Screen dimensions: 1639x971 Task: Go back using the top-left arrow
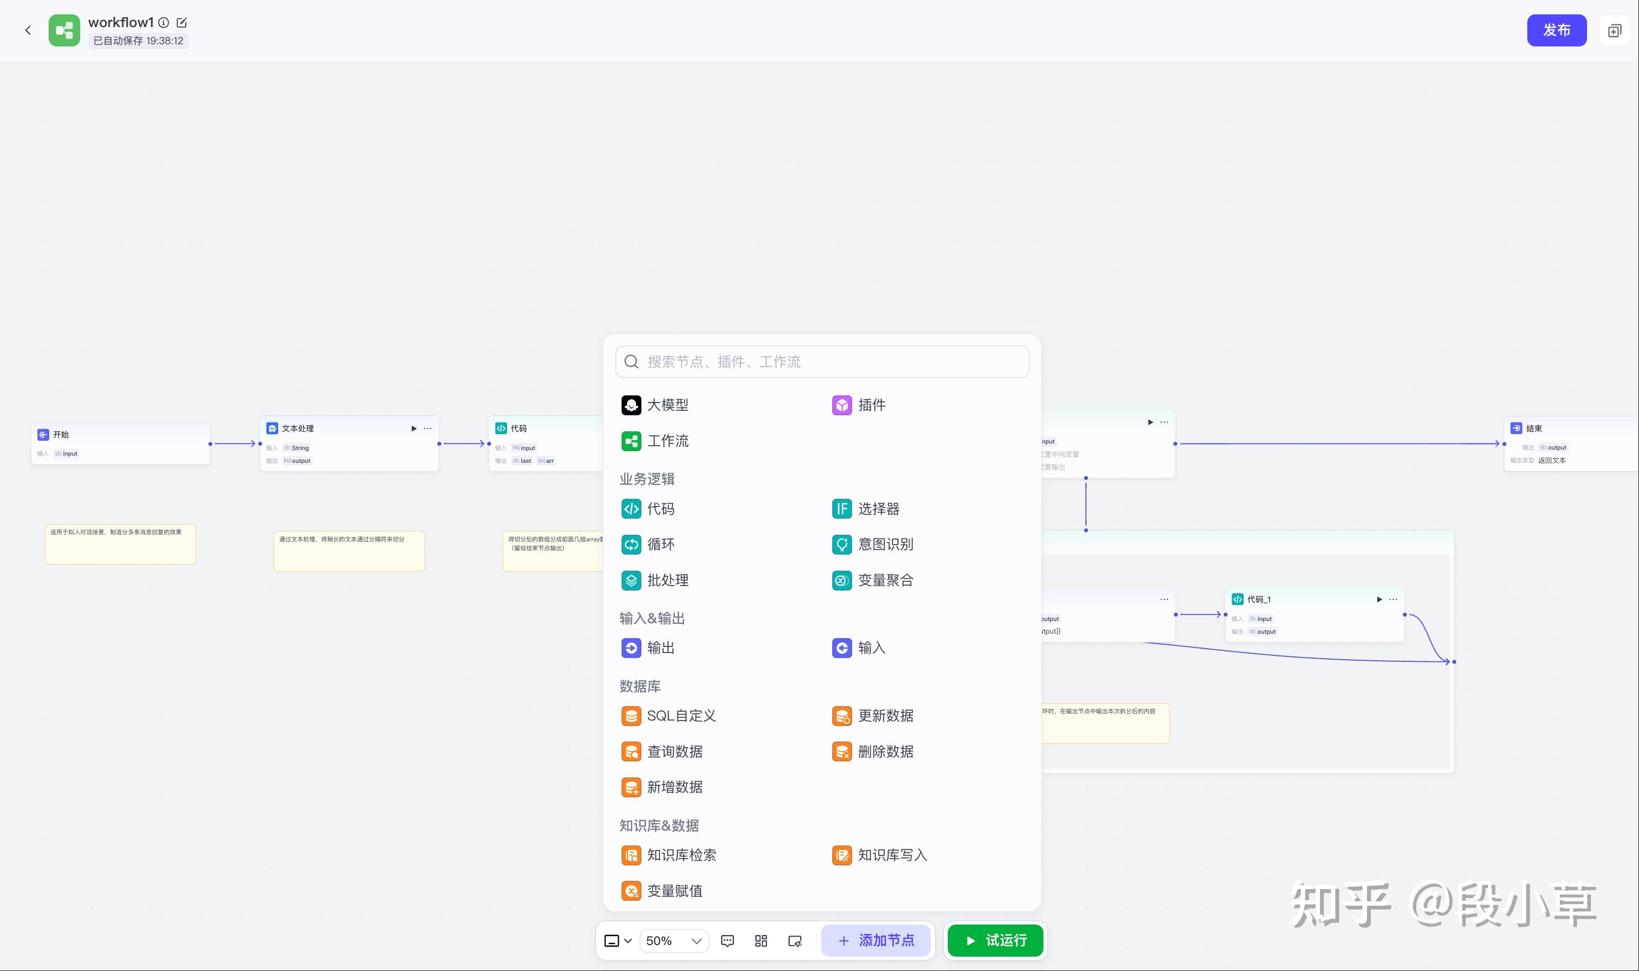coord(28,30)
